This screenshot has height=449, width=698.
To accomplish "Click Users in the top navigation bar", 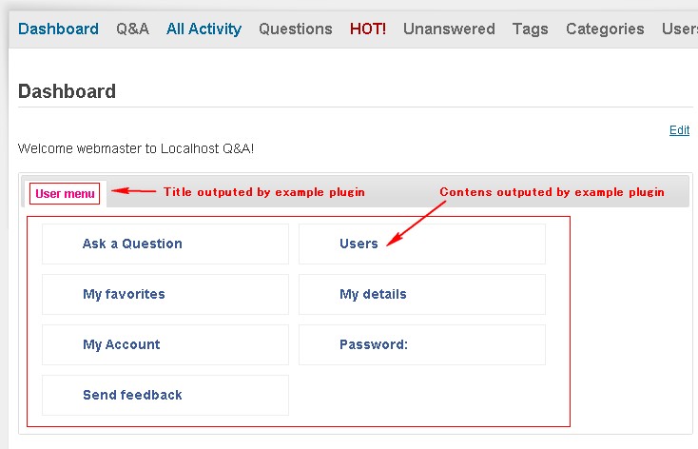I will [x=679, y=29].
